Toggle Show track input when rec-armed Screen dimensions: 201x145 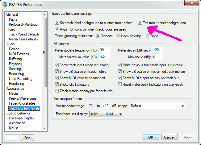[57, 65]
